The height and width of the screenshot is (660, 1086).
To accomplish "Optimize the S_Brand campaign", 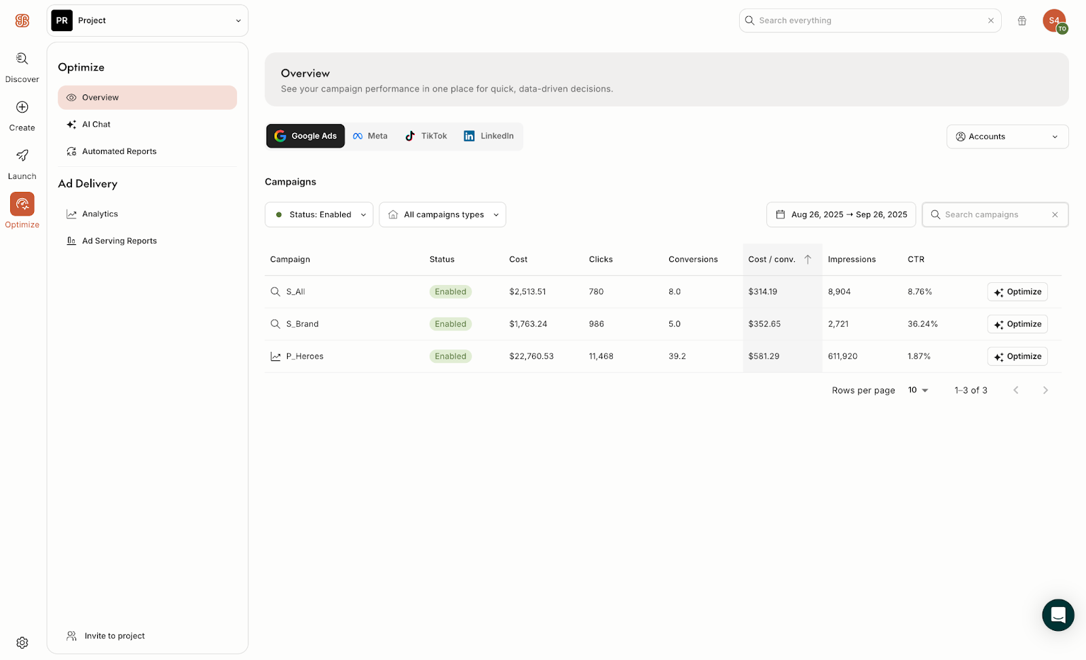I will [x=1017, y=324].
